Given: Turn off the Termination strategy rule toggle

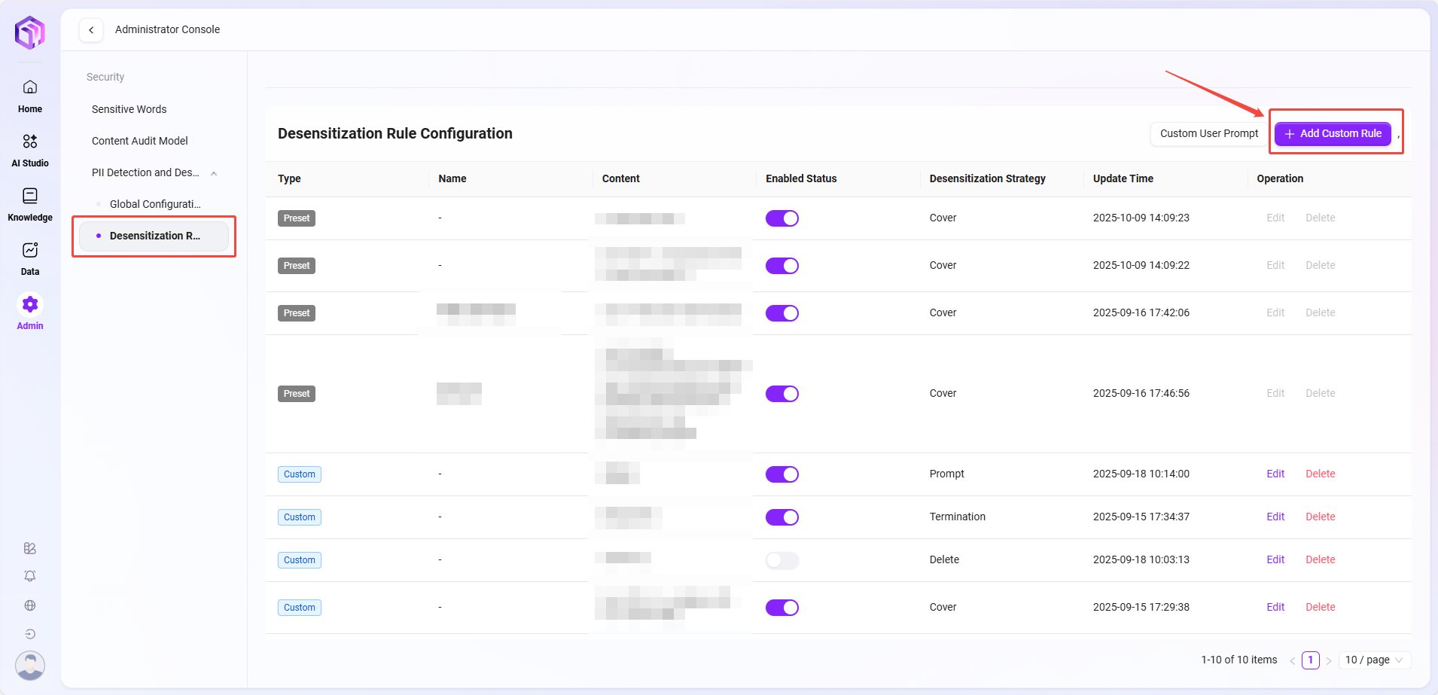Looking at the screenshot, I should [x=782, y=517].
